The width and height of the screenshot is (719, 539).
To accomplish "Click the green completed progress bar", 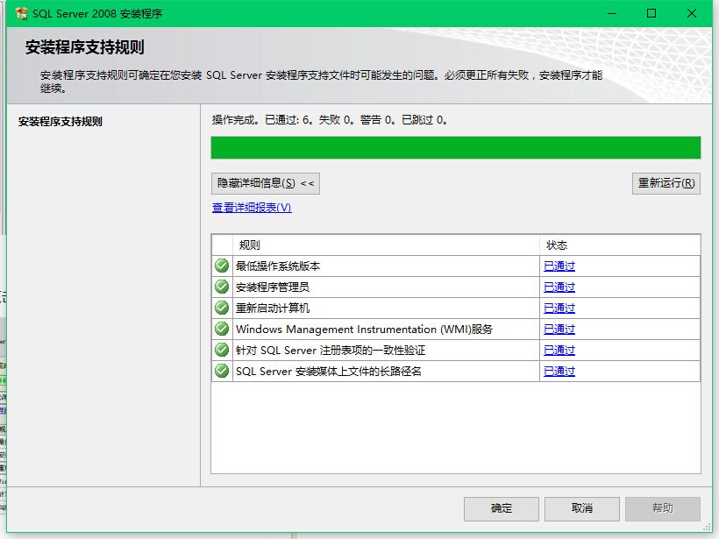I will [x=456, y=147].
